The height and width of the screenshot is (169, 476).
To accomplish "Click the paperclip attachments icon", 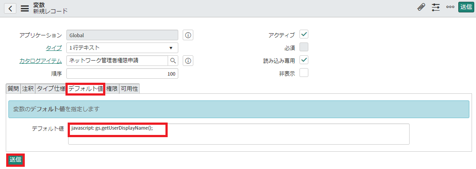I will pos(421,8).
